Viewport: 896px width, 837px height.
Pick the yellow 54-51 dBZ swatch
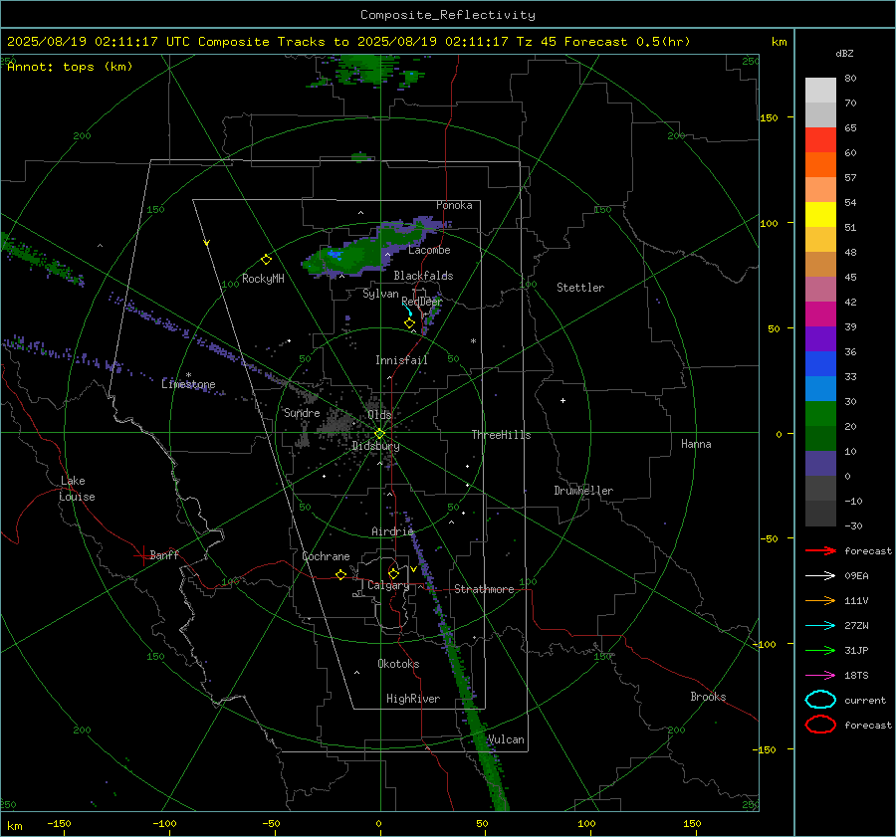click(x=820, y=215)
